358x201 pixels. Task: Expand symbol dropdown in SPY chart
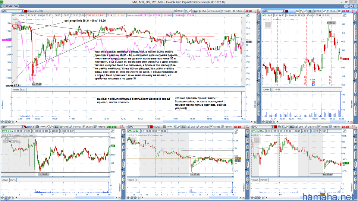point(22,127)
